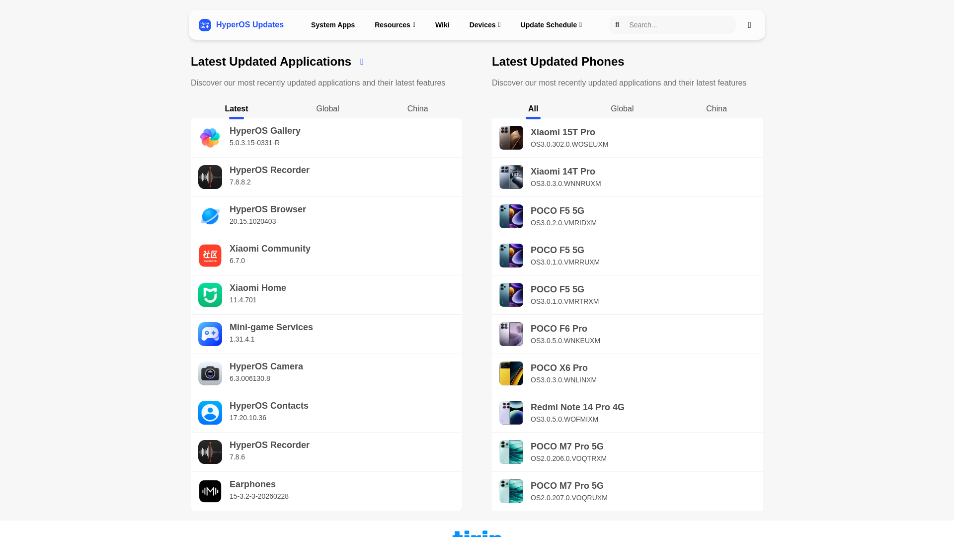Click firmware OS2.0.206.0.VOQTRXM
This screenshot has width=954, height=537.
pyautogui.click(x=568, y=458)
